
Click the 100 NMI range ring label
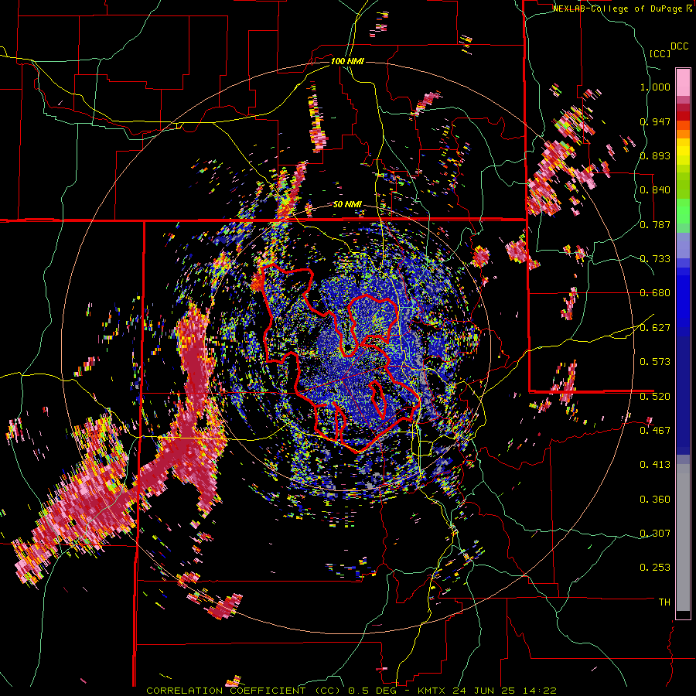click(x=347, y=61)
